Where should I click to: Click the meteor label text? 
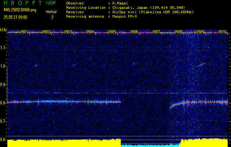(51, 12)
